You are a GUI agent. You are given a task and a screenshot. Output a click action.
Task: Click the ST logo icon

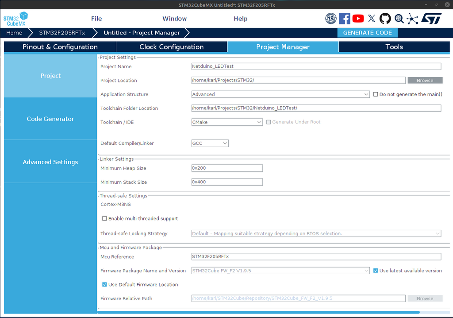(431, 19)
